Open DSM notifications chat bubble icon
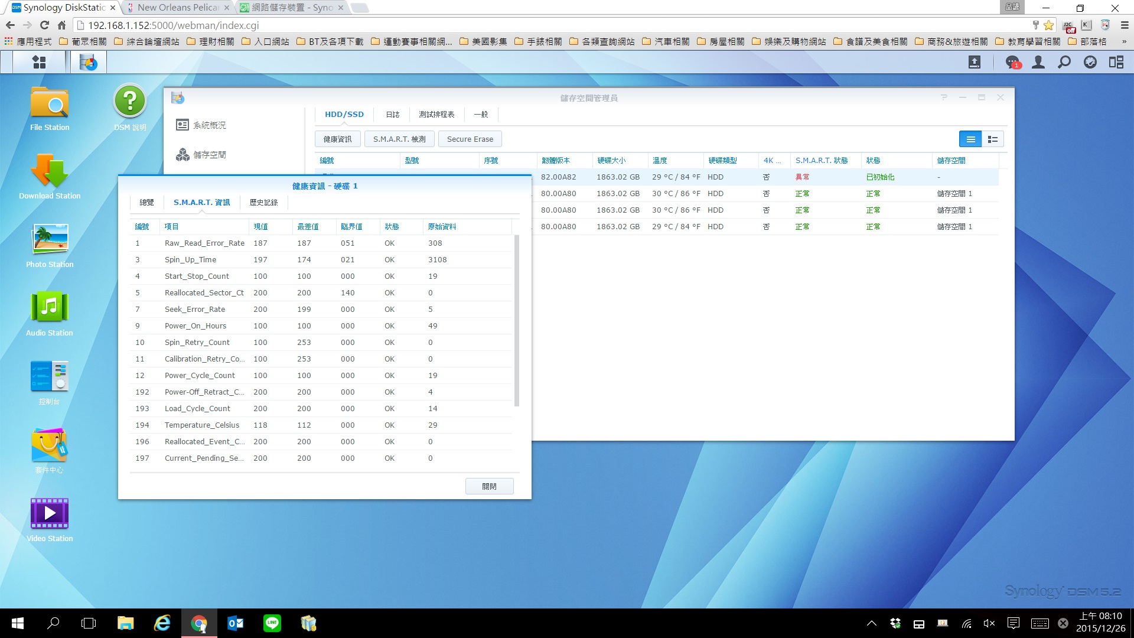 pos(1012,62)
